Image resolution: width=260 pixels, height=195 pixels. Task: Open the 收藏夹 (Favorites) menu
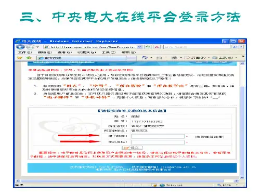[x=86, y=53]
